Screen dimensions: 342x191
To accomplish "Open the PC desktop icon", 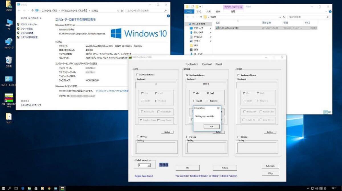I will pos(9,23).
